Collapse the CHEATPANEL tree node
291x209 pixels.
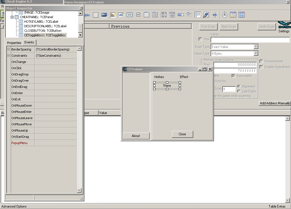tap(12, 17)
